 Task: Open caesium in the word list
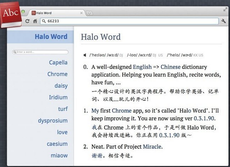click(x=57, y=144)
